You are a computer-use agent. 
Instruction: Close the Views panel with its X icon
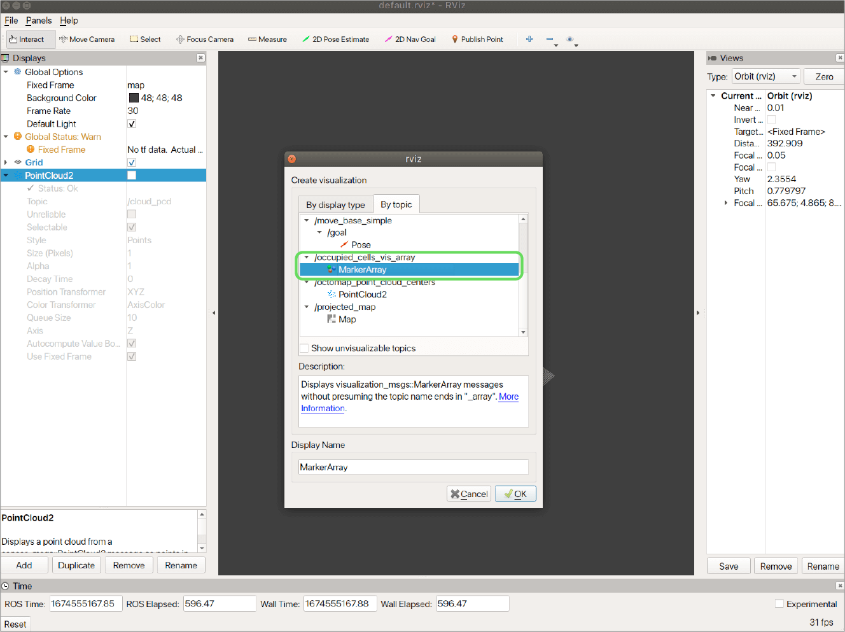[x=840, y=58]
